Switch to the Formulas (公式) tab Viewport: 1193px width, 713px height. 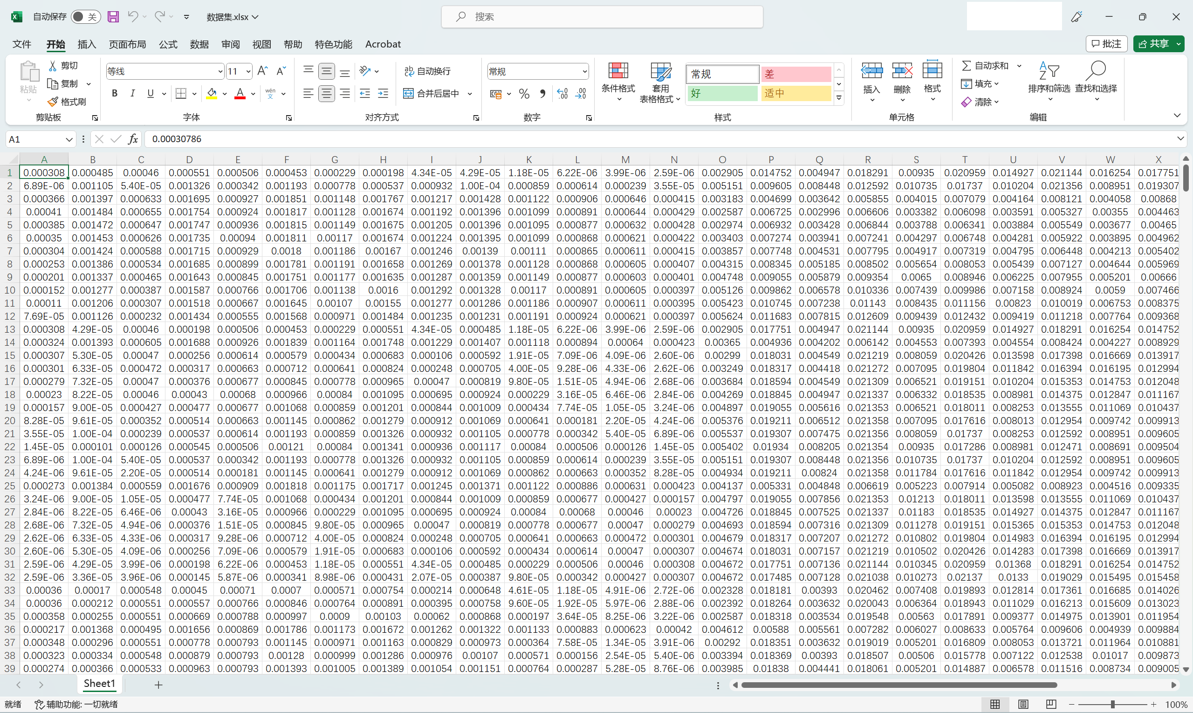(x=168, y=44)
